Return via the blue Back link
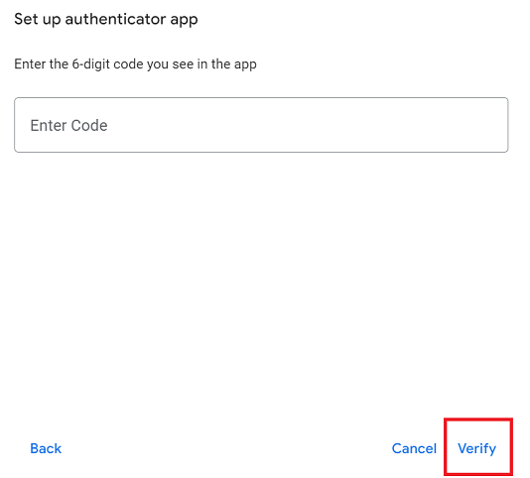The image size is (530, 478). 46,448
